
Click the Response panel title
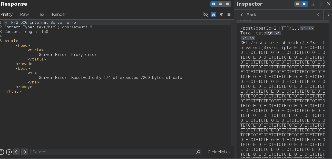[x=14, y=4]
